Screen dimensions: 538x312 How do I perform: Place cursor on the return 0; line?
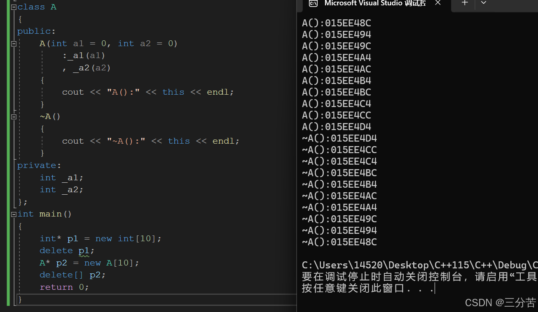click(x=64, y=287)
